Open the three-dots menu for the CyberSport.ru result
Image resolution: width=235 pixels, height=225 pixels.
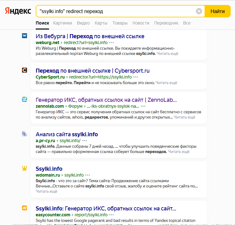[136, 77]
